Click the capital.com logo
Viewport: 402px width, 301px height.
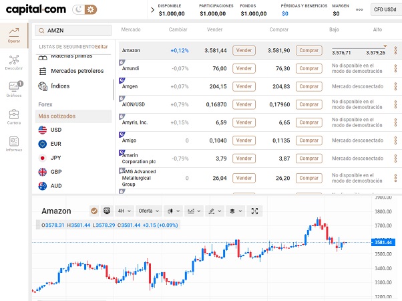(x=35, y=9)
